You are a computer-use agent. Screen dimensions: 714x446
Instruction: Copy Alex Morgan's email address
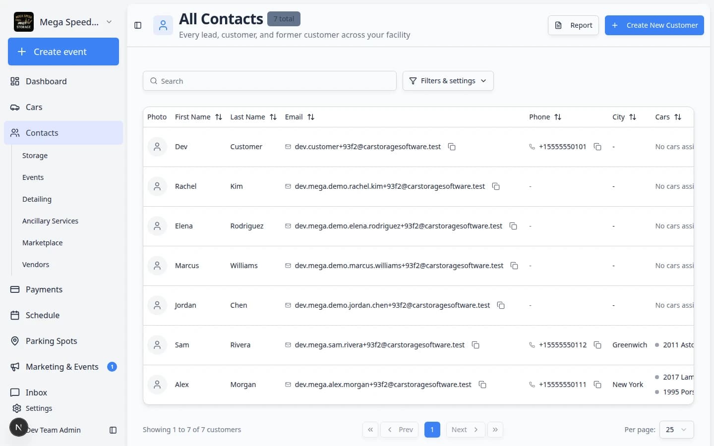[482, 385]
